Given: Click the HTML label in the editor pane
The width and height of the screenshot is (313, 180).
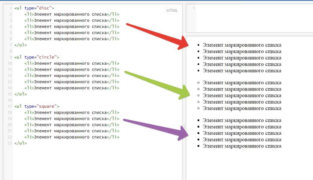Looking at the screenshot, I should point(172,10).
